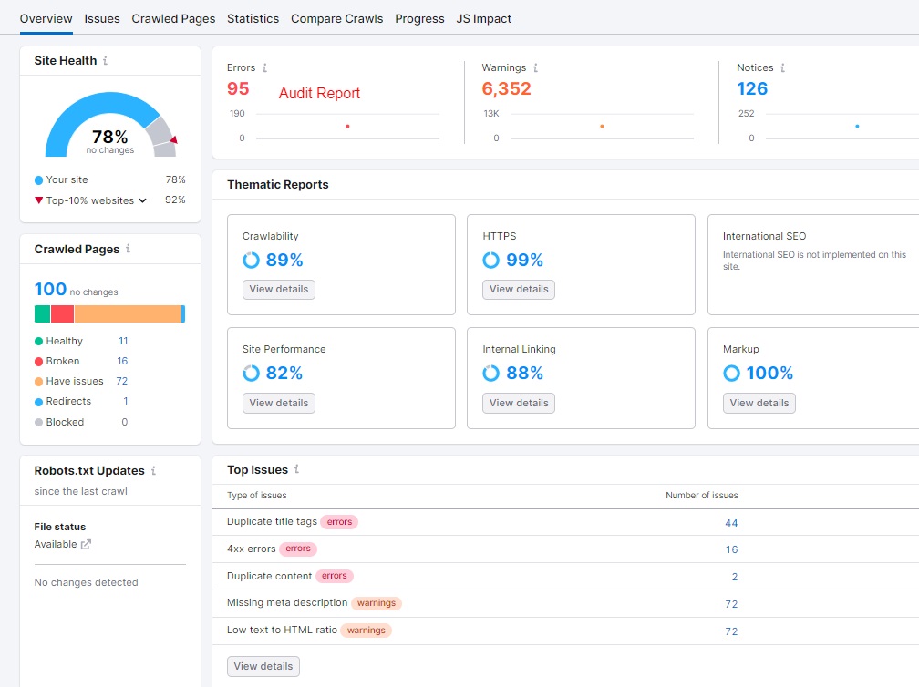The width and height of the screenshot is (919, 687).
Task: Switch to the Issues tab
Action: coord(101,18)
